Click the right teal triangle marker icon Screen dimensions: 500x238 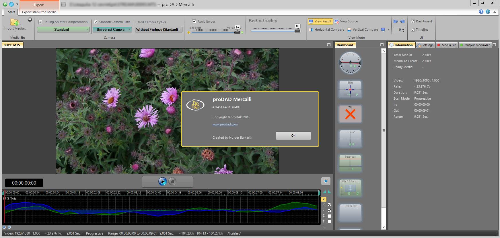click(x=329, y=192)
